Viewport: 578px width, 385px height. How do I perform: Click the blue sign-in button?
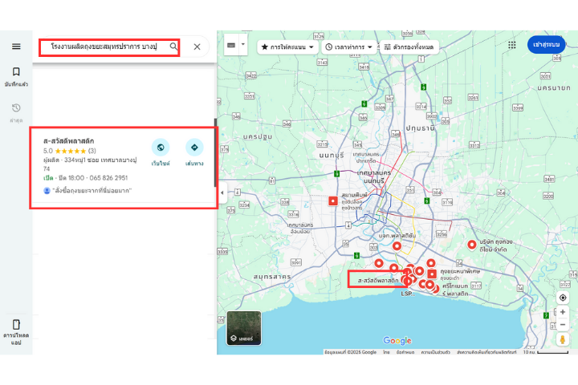point(546,45)
